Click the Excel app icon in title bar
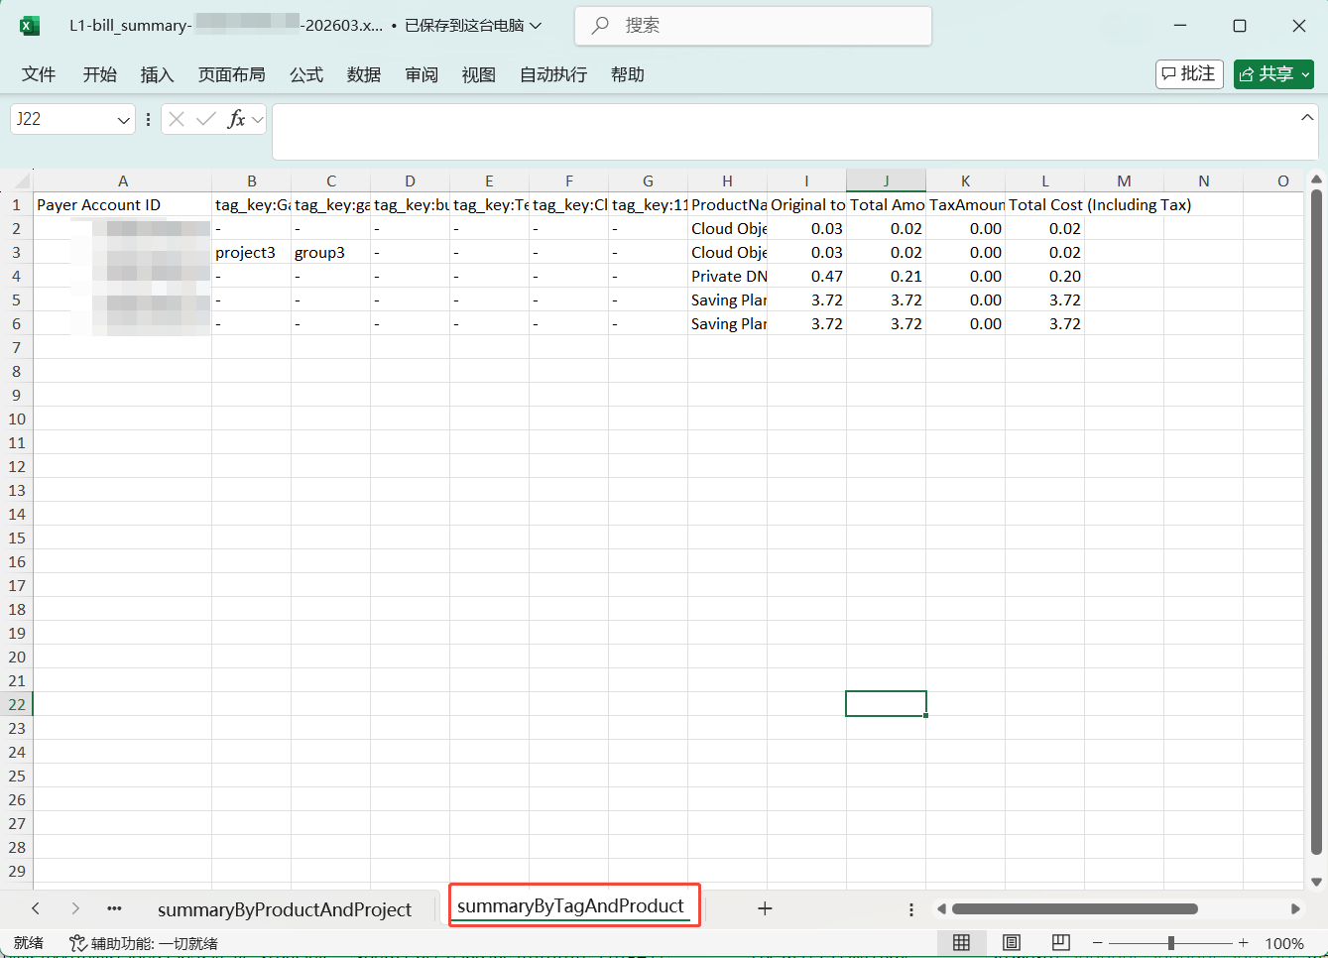The height and width of the screenshot is (958, 1328). coord(30,26)
